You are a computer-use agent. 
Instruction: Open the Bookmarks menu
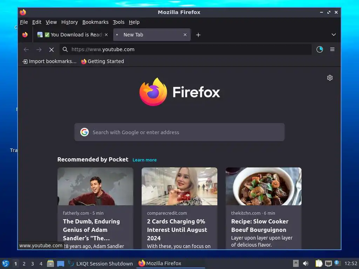(95, 22)
